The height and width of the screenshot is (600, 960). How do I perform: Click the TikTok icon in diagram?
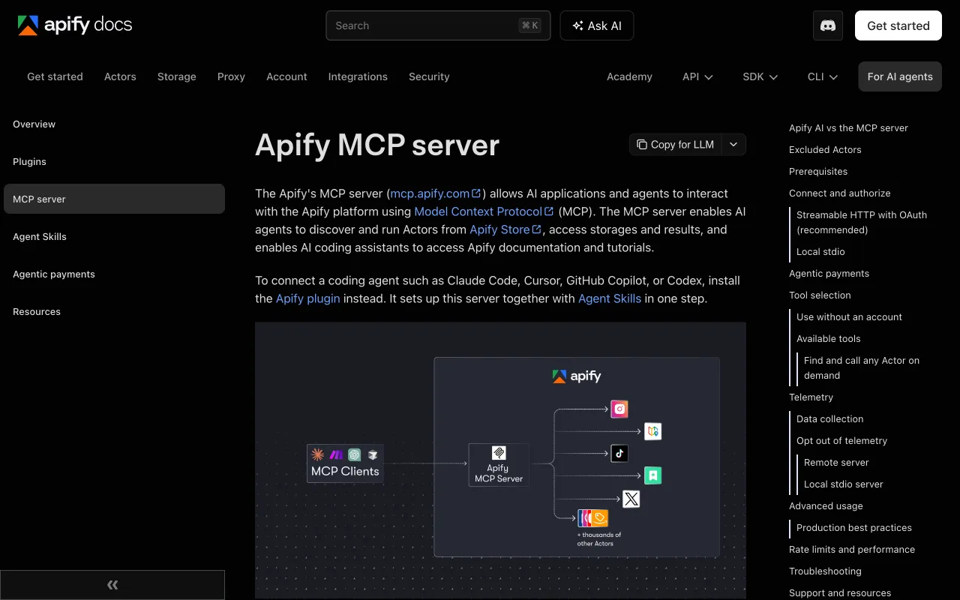coord(619,453)
